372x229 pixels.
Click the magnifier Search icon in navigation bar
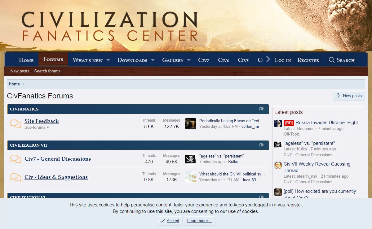coord(331,60)
